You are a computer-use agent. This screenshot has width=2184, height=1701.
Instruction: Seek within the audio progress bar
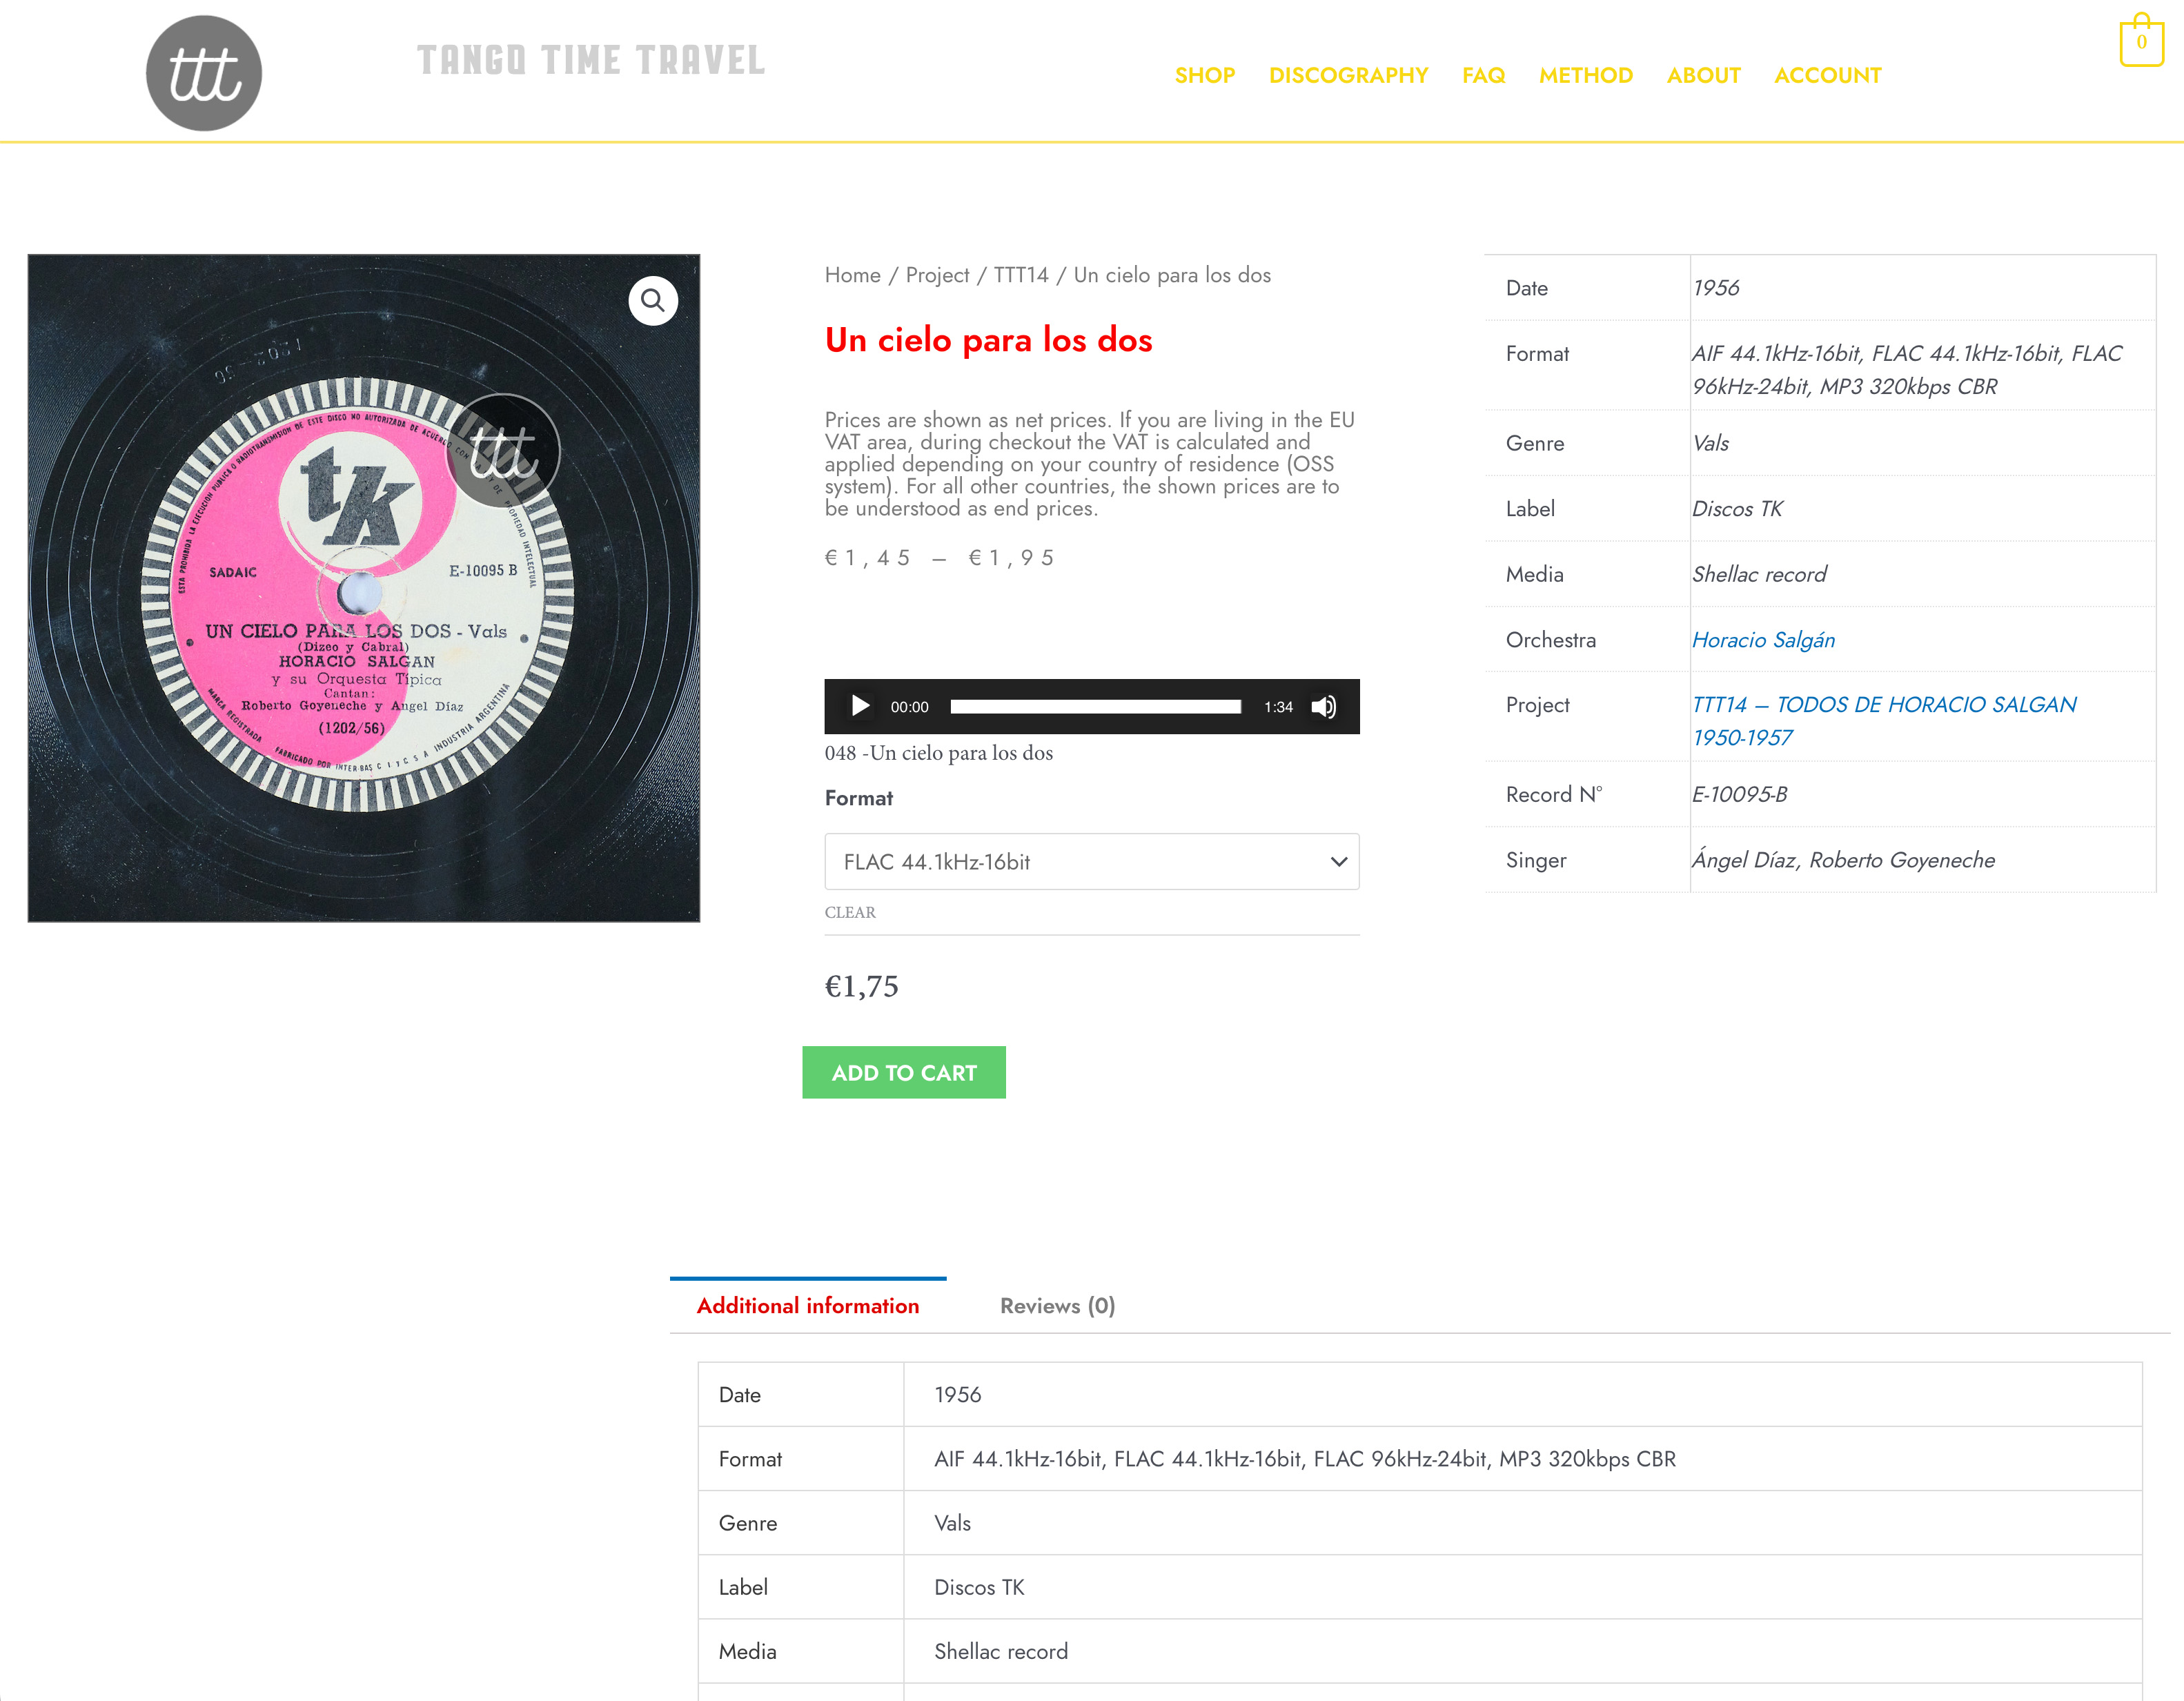click(1095, 707)
